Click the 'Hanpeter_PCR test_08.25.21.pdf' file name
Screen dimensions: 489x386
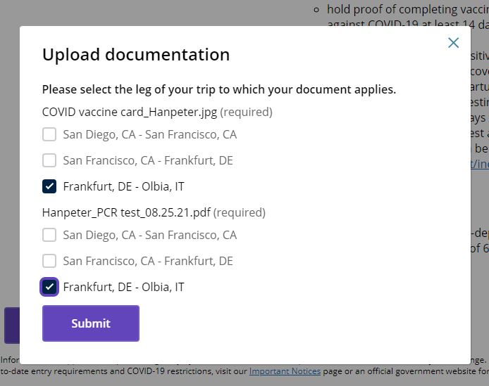tap(126, 212)
